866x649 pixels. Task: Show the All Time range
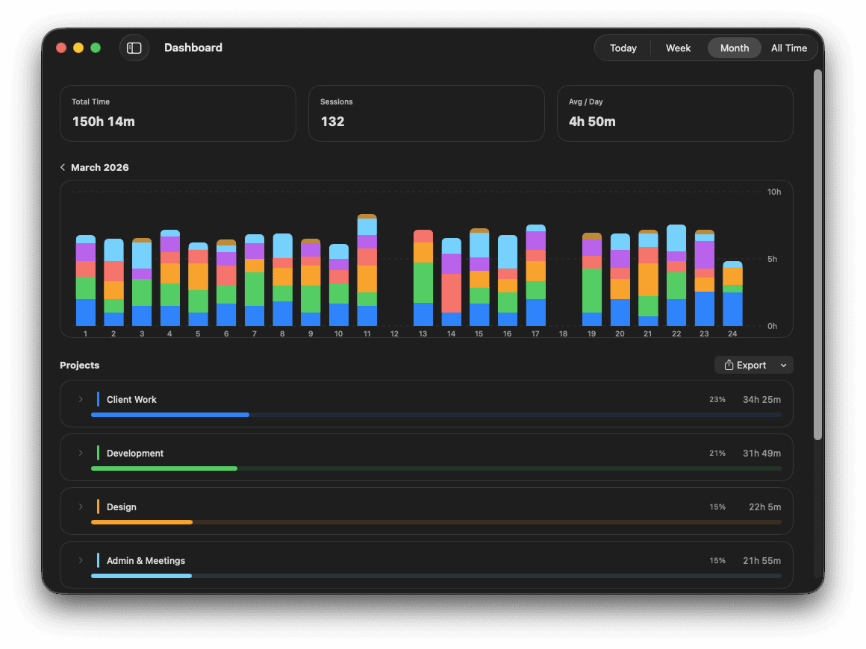tap(788, 48)
